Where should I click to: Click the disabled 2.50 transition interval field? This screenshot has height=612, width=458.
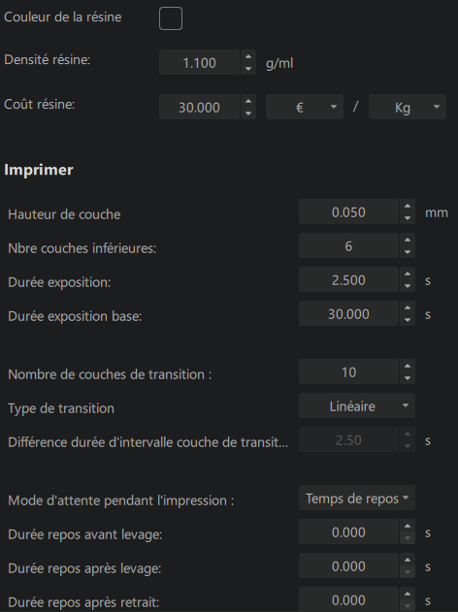click(348, 440)
